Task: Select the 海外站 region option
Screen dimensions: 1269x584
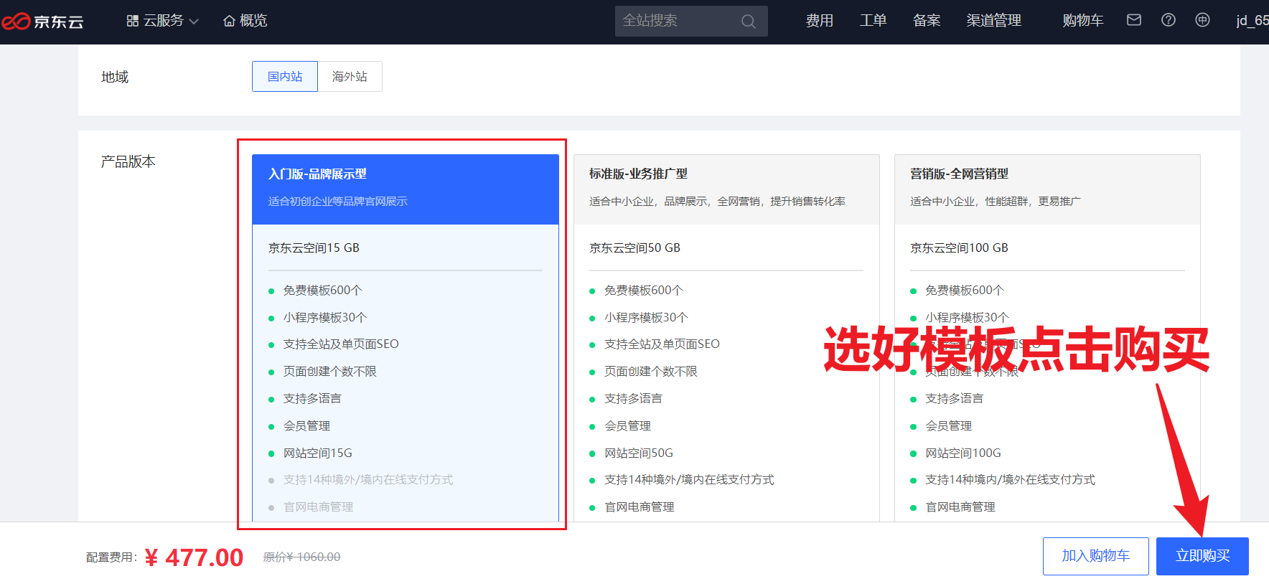Action: click(x=350, y=77)
